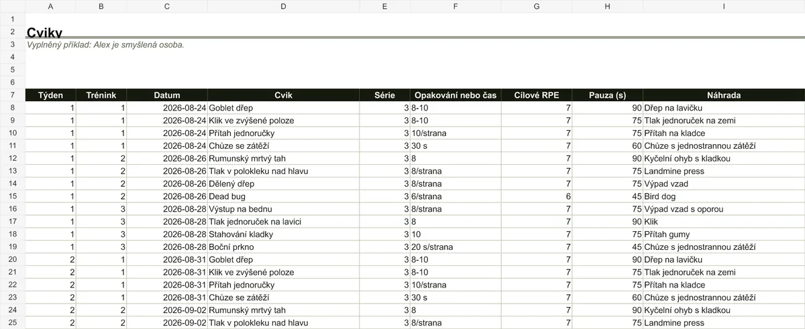This screenshot has height=329, width=805.
Task: Click the '20 s/strana' cell
Action: pyautogui.click(x=455, y=247)
